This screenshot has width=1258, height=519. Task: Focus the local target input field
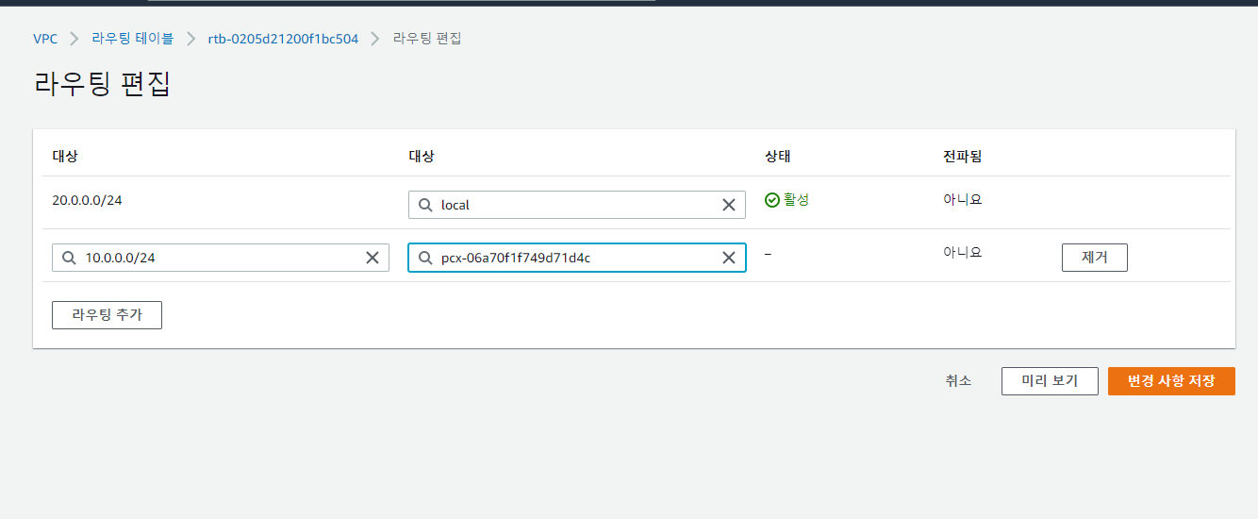pyautogui.click(x=577, y=205)
